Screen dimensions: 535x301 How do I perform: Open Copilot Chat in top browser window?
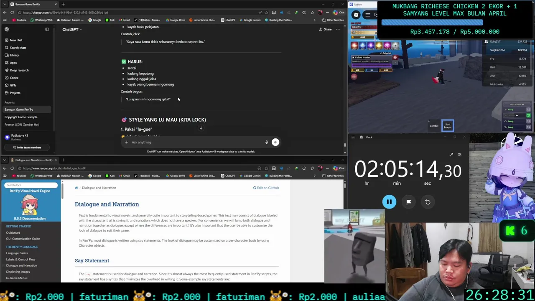click(339, 13)
